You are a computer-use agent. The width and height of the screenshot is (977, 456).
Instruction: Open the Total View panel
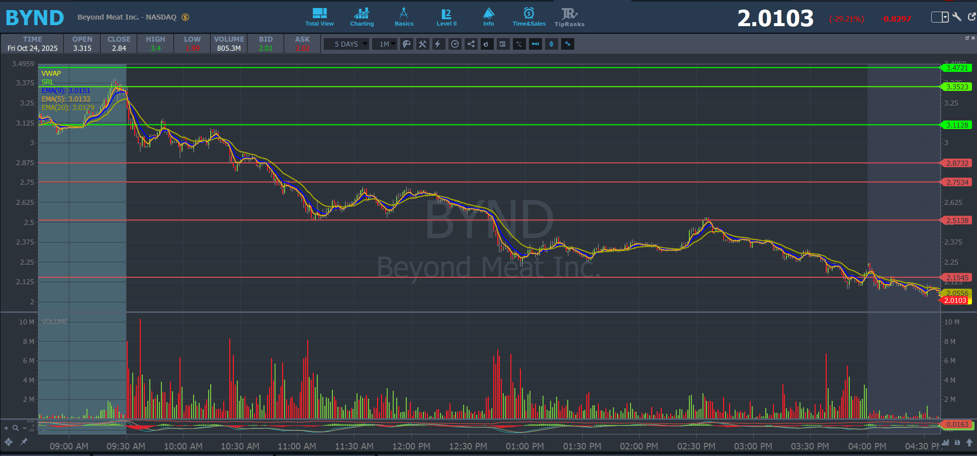319,17
